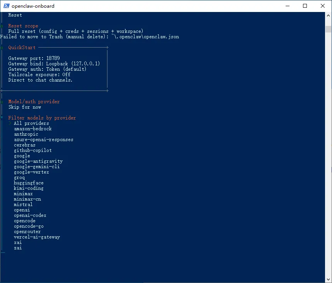Click the Failed to move to Trash message

[90, 37]
